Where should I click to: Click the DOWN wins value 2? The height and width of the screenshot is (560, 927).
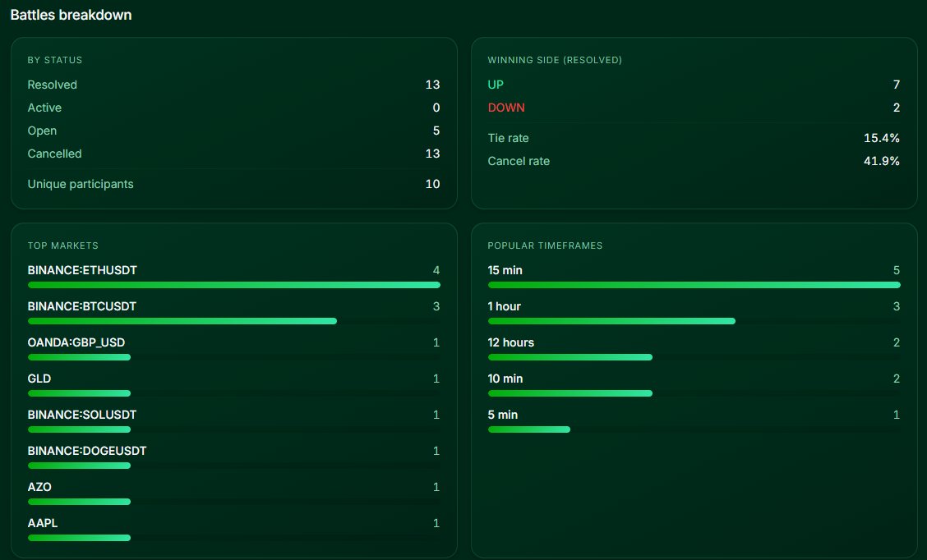click(897, 108)
